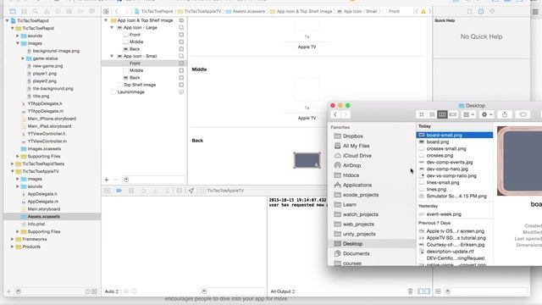Select App Icon - Small in jump bar
Image resolution: width=542 pixels, height=305 pixels.
357,11
